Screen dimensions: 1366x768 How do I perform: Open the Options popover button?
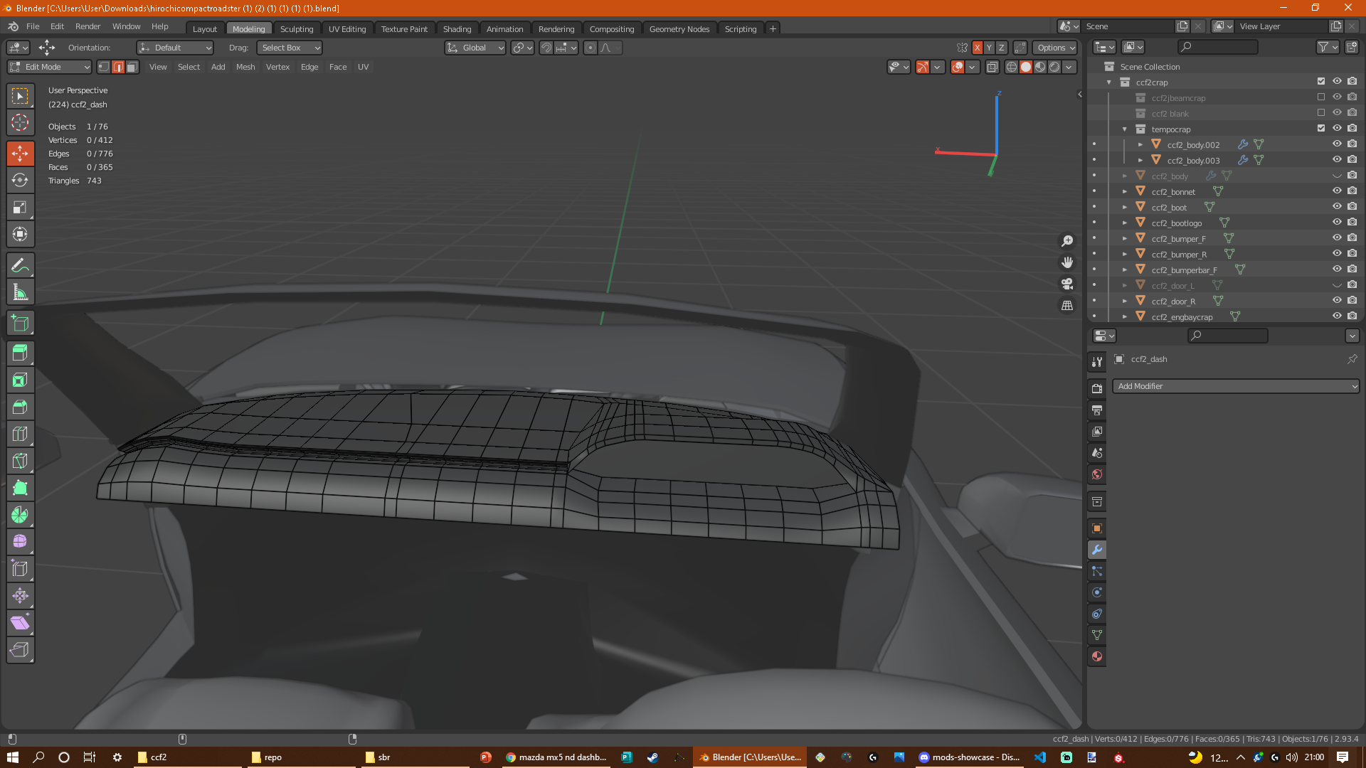tap(1056, 48)
